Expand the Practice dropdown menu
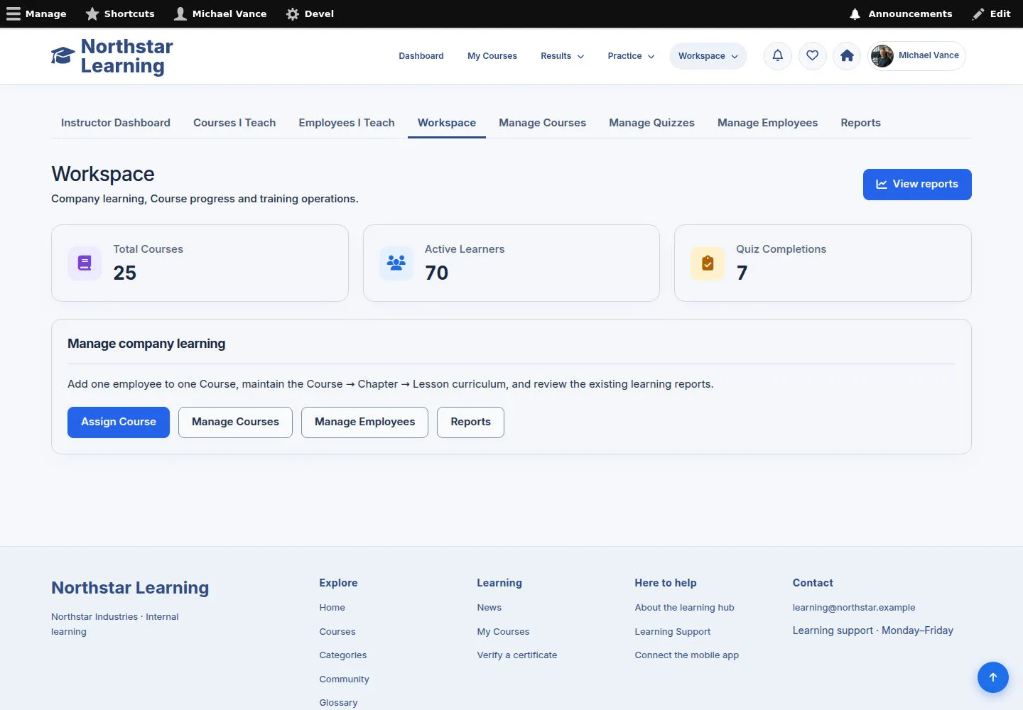Screen dimensions: 1023x710 (632, 56)
